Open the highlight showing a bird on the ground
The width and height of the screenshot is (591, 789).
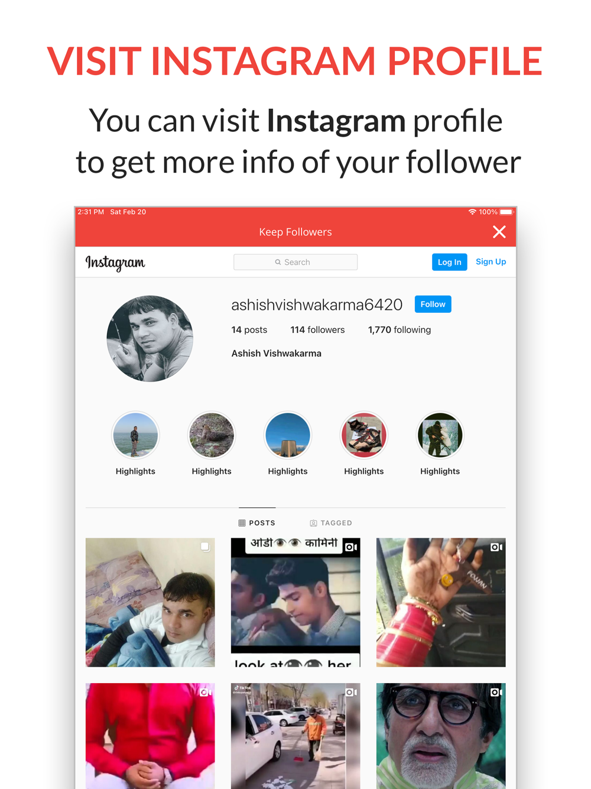point(212,435)
